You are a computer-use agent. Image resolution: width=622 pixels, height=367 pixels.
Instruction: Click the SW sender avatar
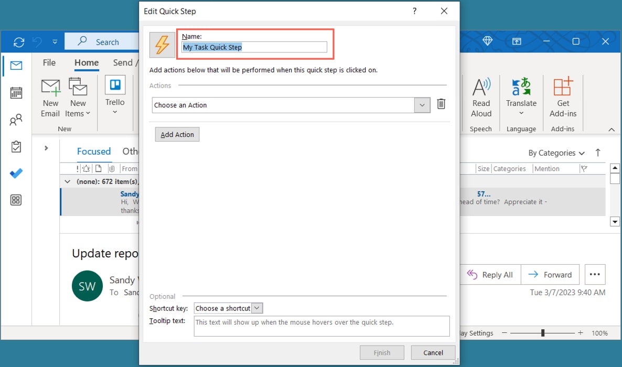(87, 286)
